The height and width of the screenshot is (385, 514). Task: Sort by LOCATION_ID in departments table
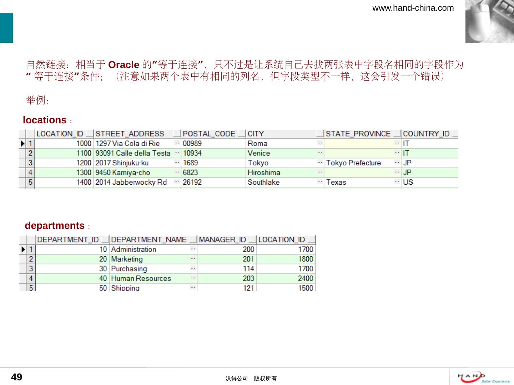286,240
